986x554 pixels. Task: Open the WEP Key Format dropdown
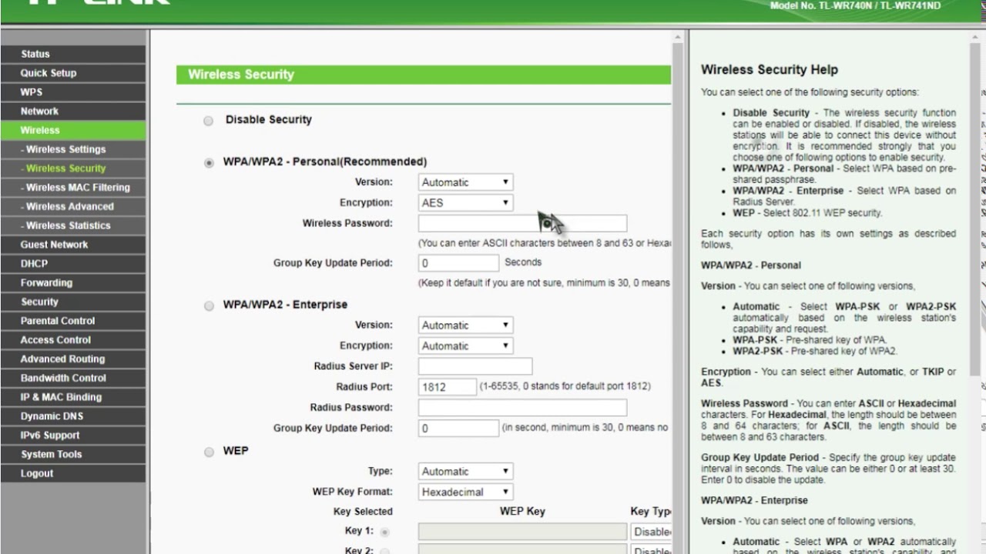(x=465, y=492)
